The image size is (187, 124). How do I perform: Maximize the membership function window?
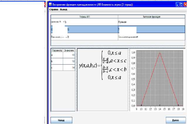pos(181,4)
